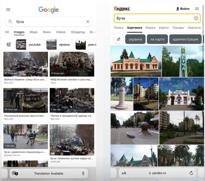Screen dimensions: 205x181
Task: Open Yandex image filters slider icon
Action: [119, 39]
